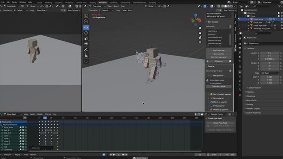Open the Object properties orange square tab
The width and height of the screenshot is (283, 159).
240,72
